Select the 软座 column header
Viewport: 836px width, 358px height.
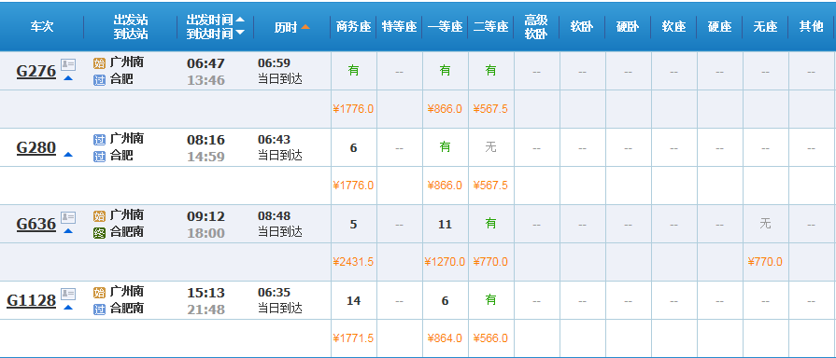click(673, 27)
